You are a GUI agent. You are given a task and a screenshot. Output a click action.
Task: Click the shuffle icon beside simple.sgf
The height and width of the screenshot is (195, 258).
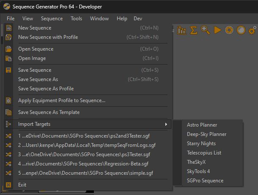8,173
